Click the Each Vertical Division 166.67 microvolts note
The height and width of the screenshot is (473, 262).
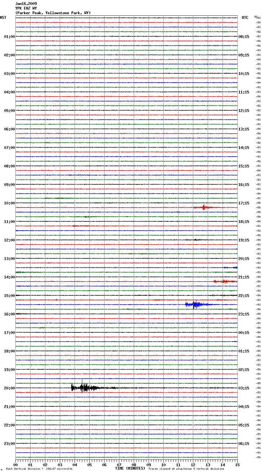[39, 469]
